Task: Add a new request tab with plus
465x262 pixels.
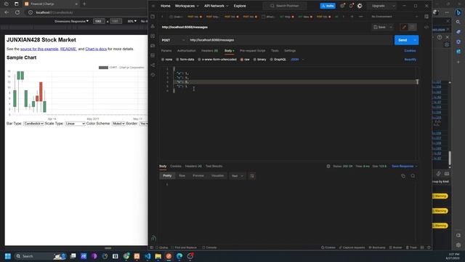Action: [352, 17]
